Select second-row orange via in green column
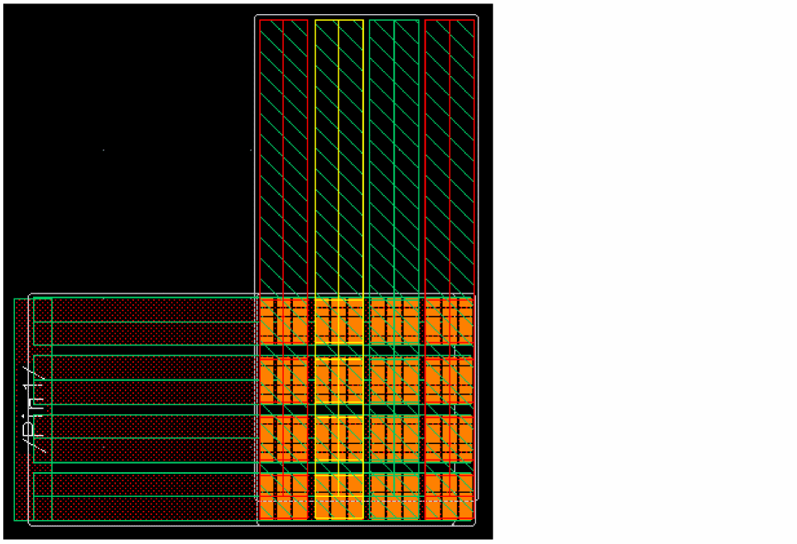Image resolution: width=797 pixels, height=544 pixels. click(395, 380)
